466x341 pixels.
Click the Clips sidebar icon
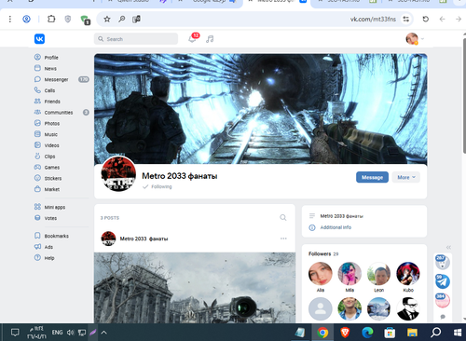click(x=37, y=156)
